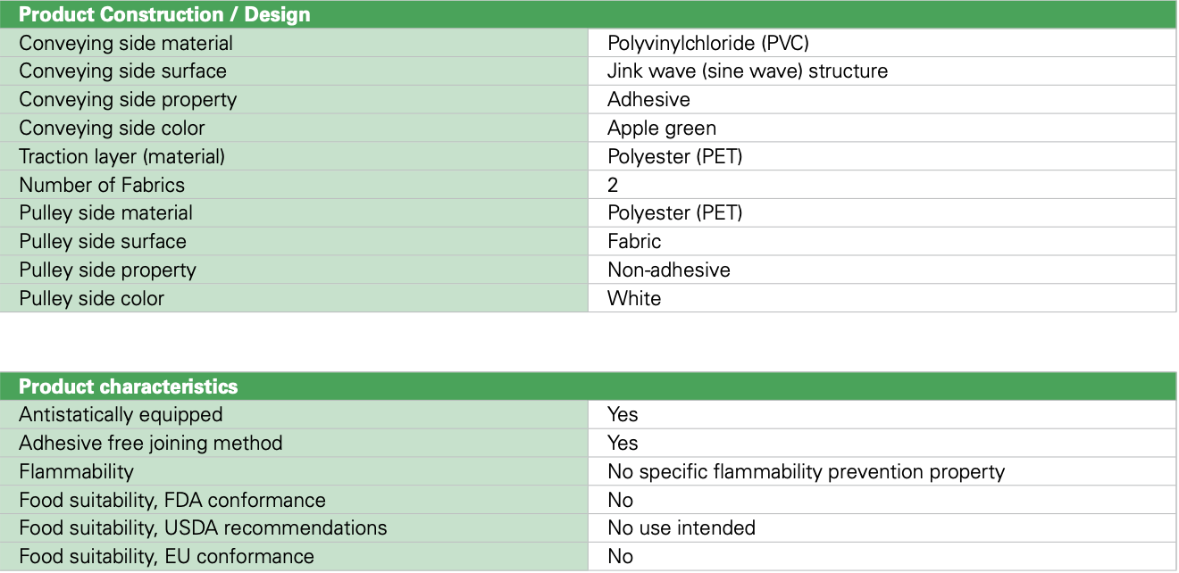Screen dimensions: 1179x573
Task: Select Yes for Adhesive free joining method
Action: [623, 443]
